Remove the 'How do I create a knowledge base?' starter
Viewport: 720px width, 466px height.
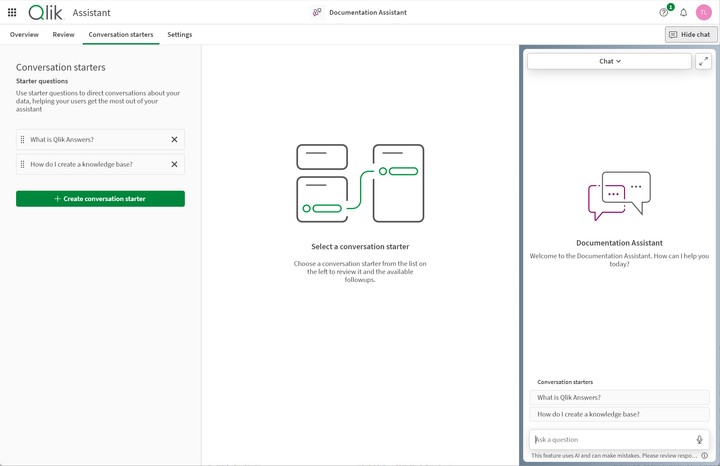175,164
